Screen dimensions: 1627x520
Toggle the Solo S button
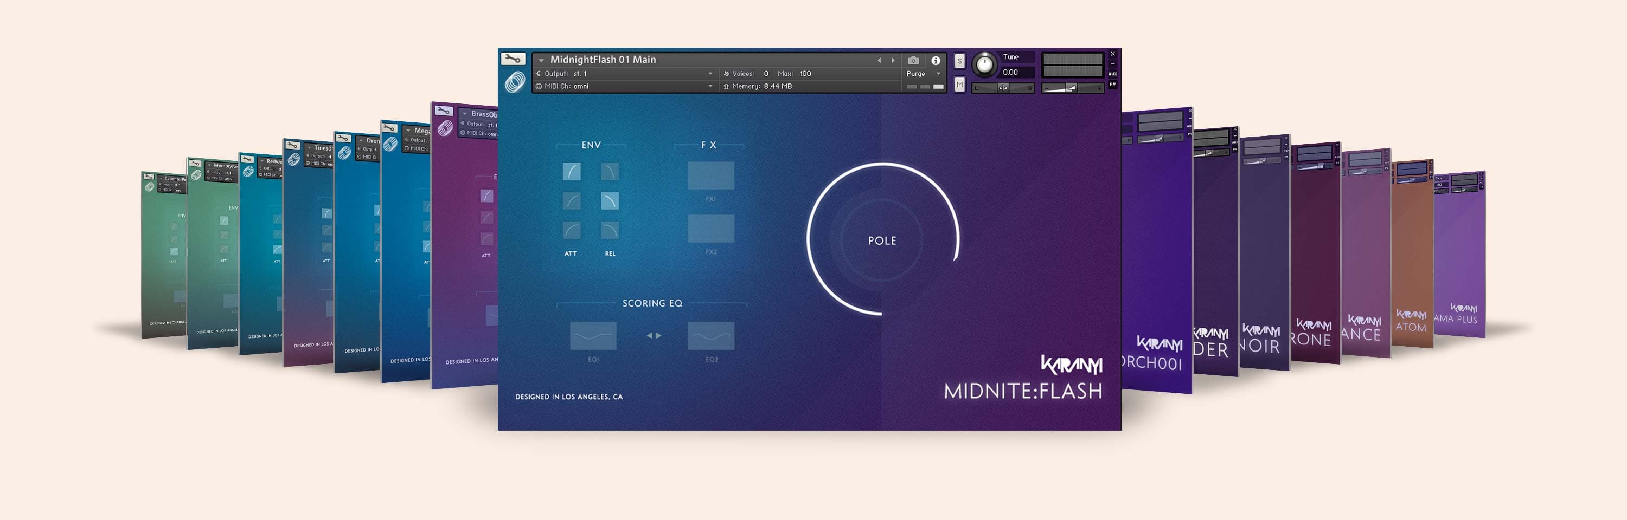coord(959,61)
